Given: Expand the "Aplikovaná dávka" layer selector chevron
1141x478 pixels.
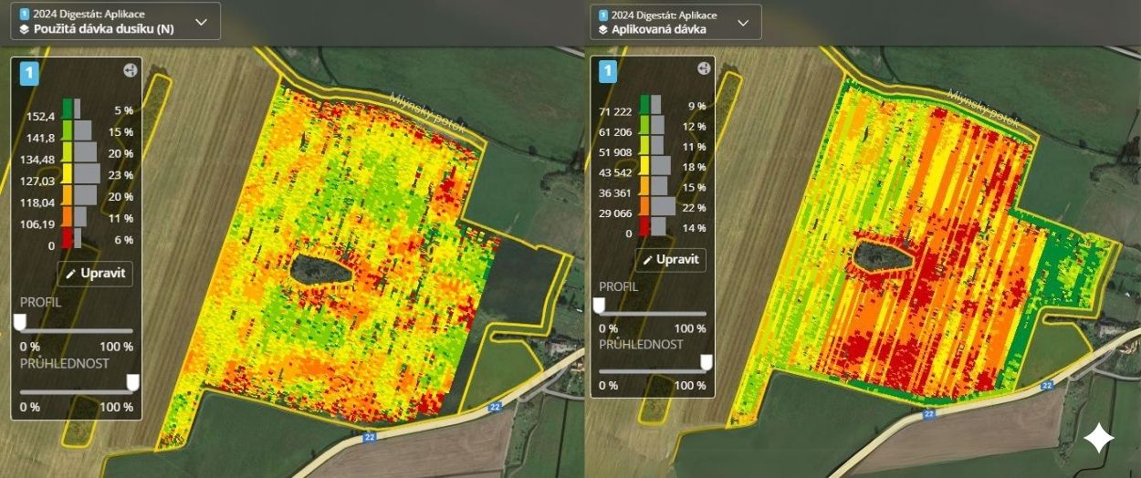Looking at the screenshot, I should point(743,22).
